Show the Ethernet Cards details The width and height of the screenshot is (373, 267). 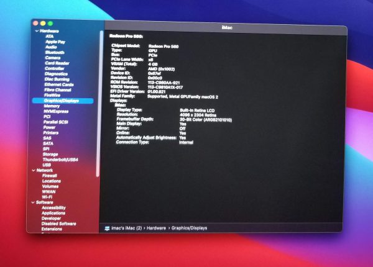(59, 84)
